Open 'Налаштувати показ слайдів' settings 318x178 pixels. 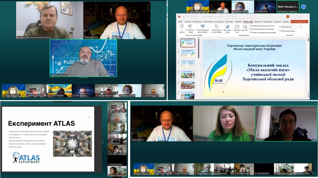tap(216, 29)
